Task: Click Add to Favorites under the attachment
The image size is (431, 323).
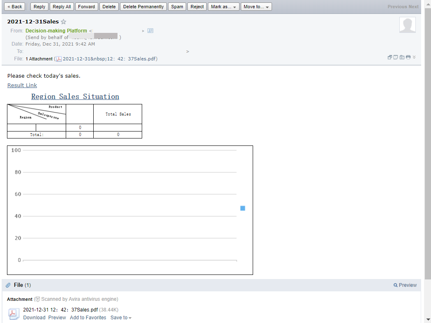Action: tap(88, 317)
